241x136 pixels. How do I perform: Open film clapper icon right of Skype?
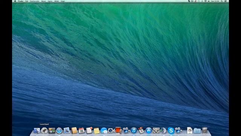click(x=178, y=130)
